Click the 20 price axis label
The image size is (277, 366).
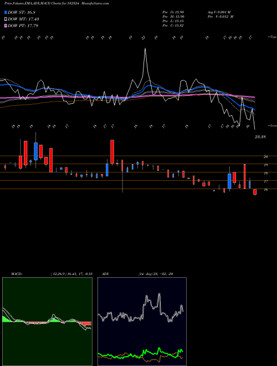pos(265,157)
